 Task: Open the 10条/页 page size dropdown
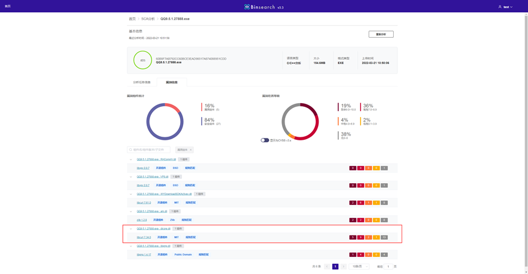(359, 267)
